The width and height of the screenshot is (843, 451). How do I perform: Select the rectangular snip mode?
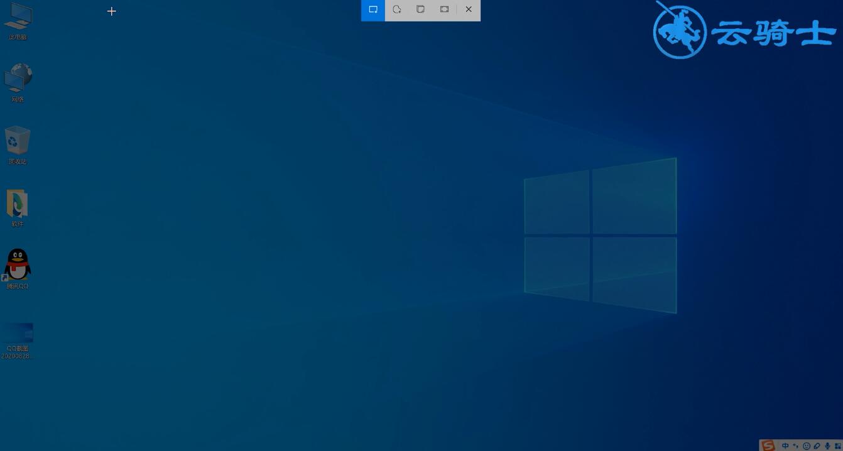pos(373,10)
